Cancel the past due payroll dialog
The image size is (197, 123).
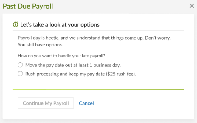[x=86, y=103]
